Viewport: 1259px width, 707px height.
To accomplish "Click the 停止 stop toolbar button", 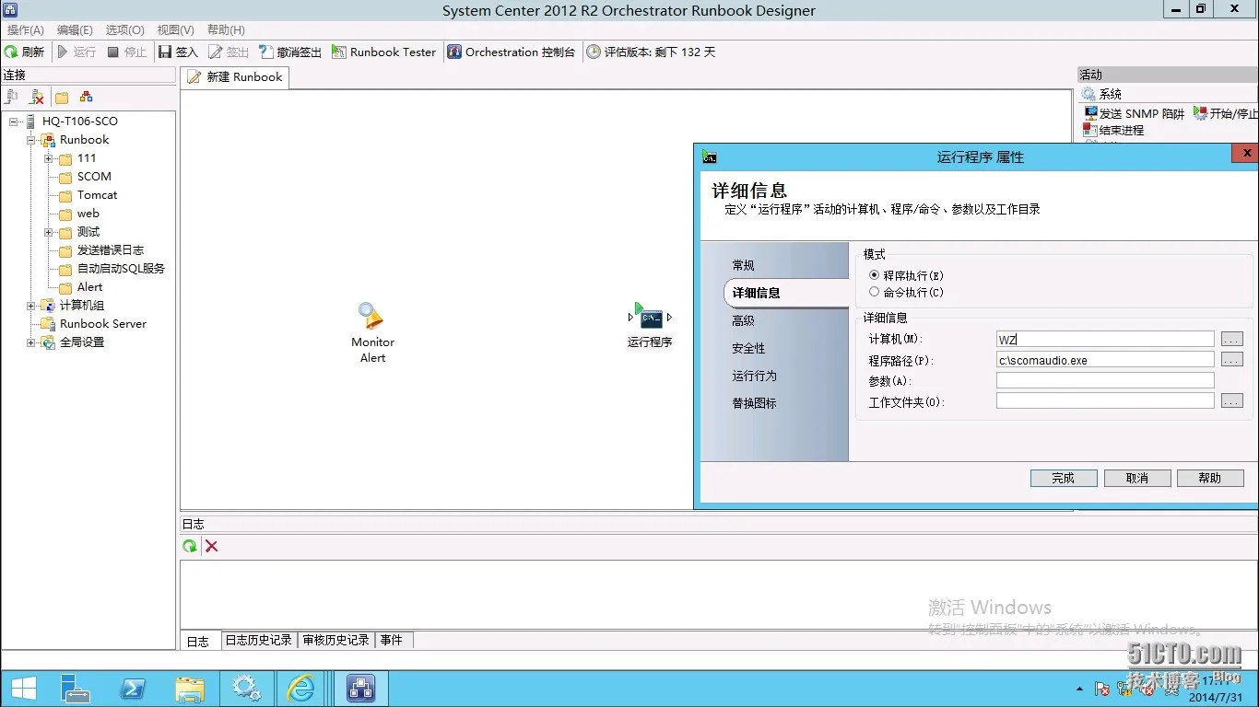I will point(127,52).
